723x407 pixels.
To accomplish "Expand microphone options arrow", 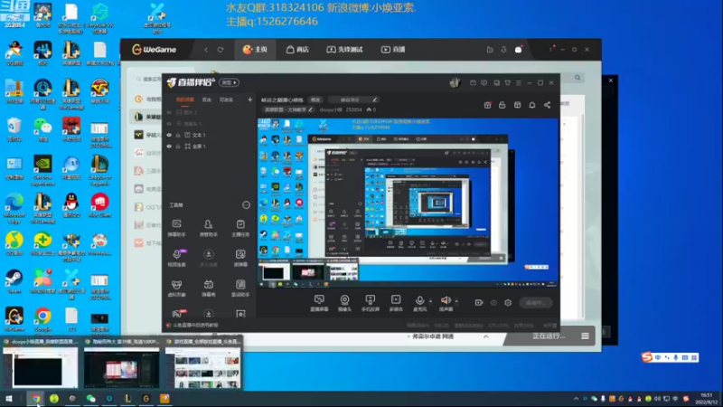I will (x=431, y=301).
